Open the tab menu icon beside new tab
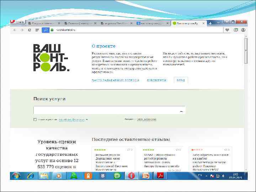This screenshot has width=256, height=192. 218,23
